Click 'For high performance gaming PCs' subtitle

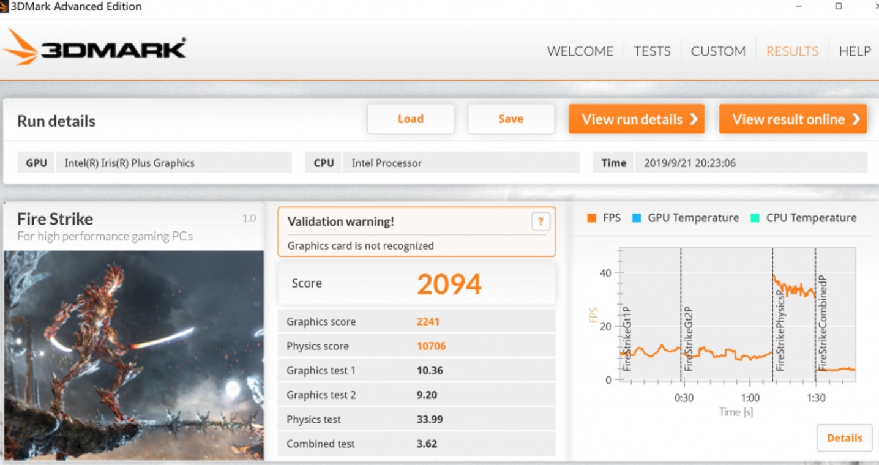pos(105,237)
